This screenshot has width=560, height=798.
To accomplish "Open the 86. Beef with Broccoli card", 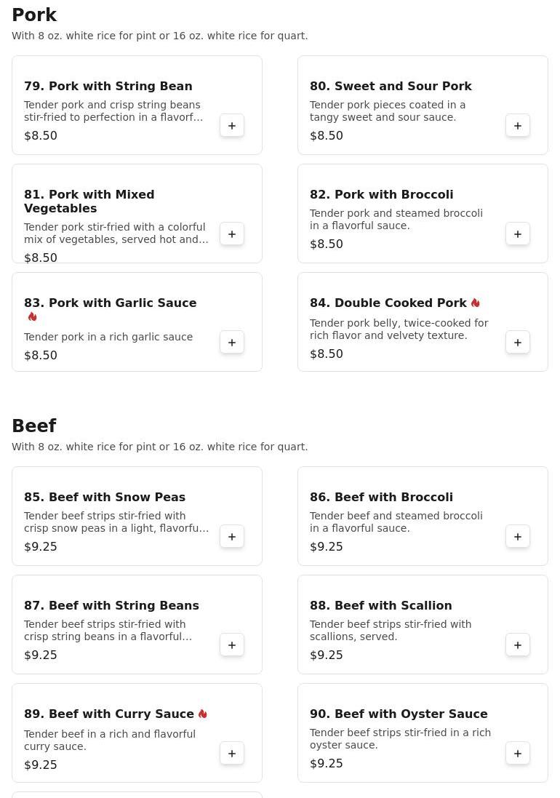I will pyautogui.click(x=423, y=516).
